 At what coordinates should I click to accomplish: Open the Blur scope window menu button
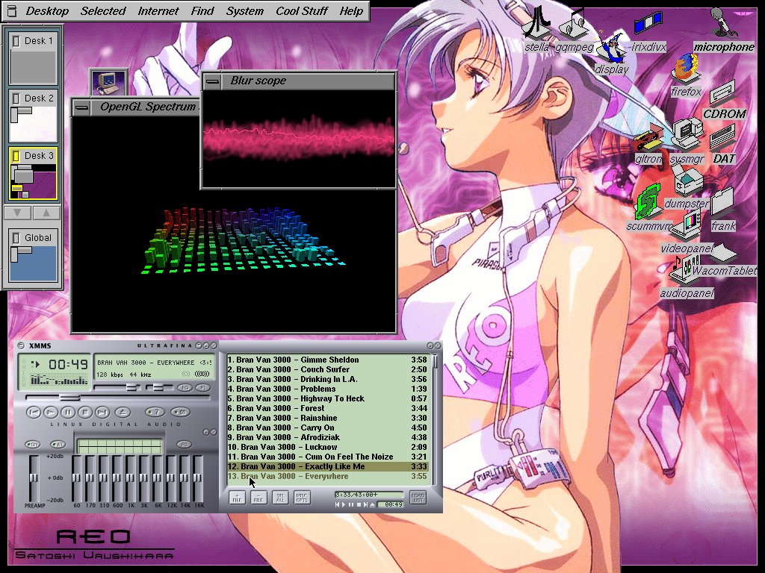pos(213,81)
